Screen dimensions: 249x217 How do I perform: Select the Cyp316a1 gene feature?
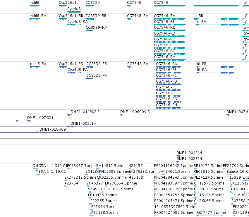click(63, 6)
